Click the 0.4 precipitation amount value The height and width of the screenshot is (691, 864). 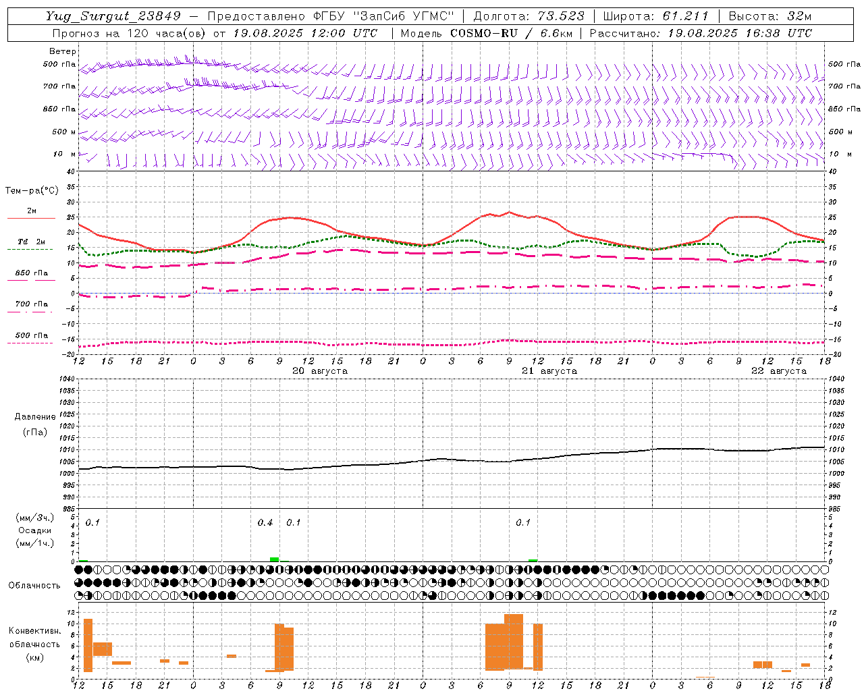[265, 523]
